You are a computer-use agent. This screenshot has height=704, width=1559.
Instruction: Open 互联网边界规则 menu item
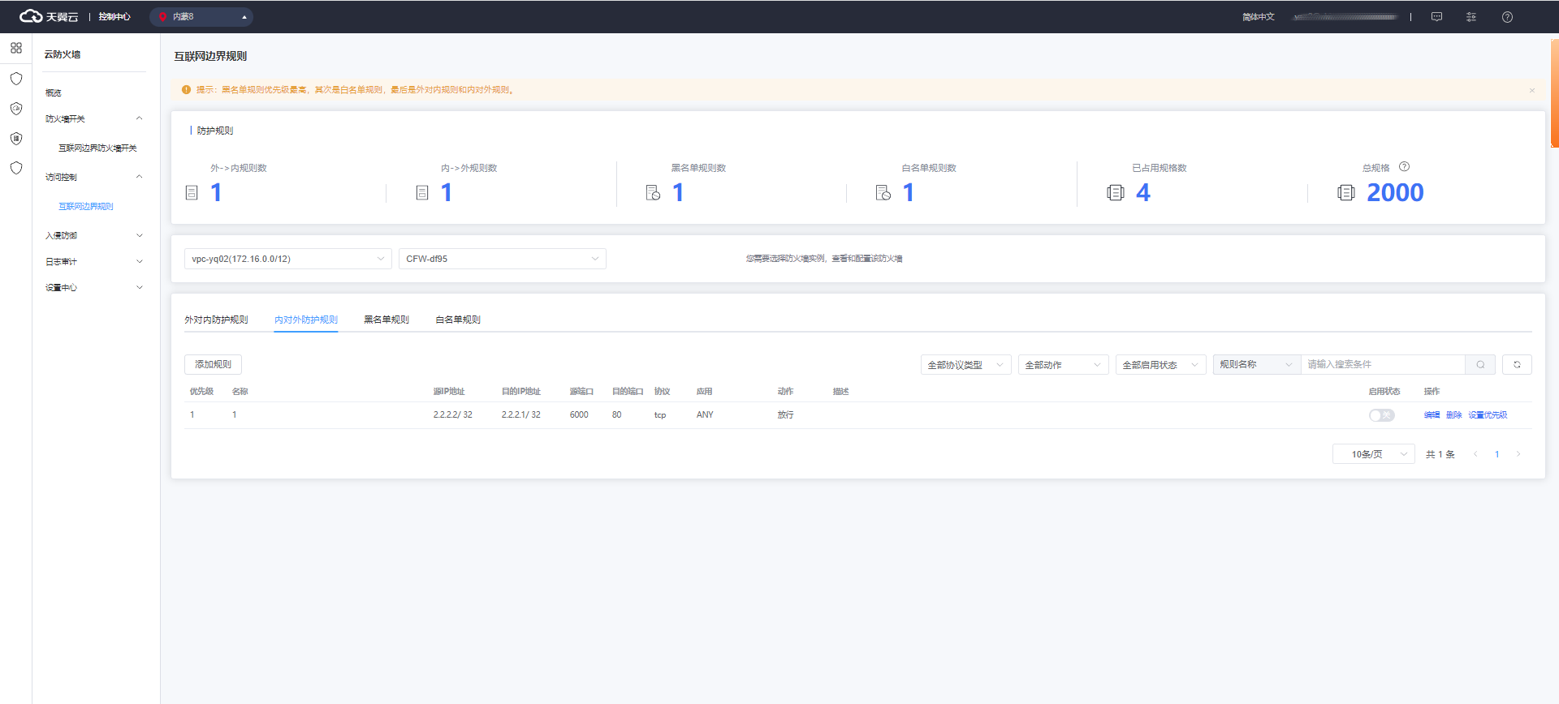point(86,206)
